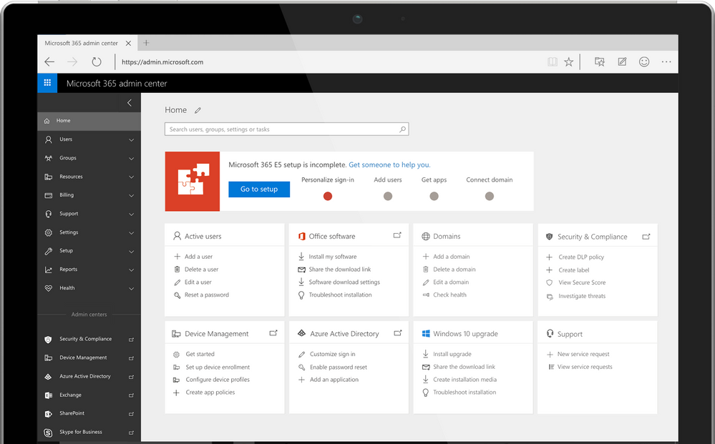
Task: Click Create installation media link
Action: [464, 380]
